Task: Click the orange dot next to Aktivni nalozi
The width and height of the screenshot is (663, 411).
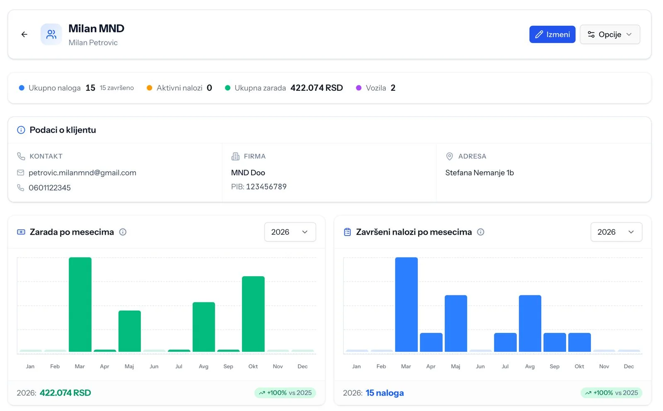Action: tap(150, 88)
